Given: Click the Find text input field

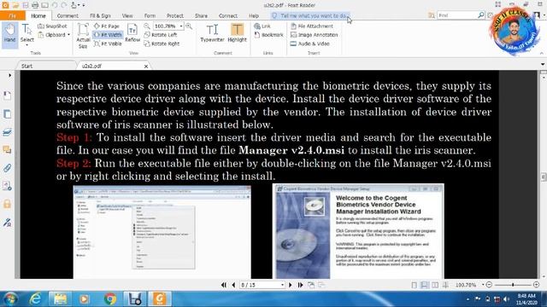Looking at the screenshot, I should point(457,15).
